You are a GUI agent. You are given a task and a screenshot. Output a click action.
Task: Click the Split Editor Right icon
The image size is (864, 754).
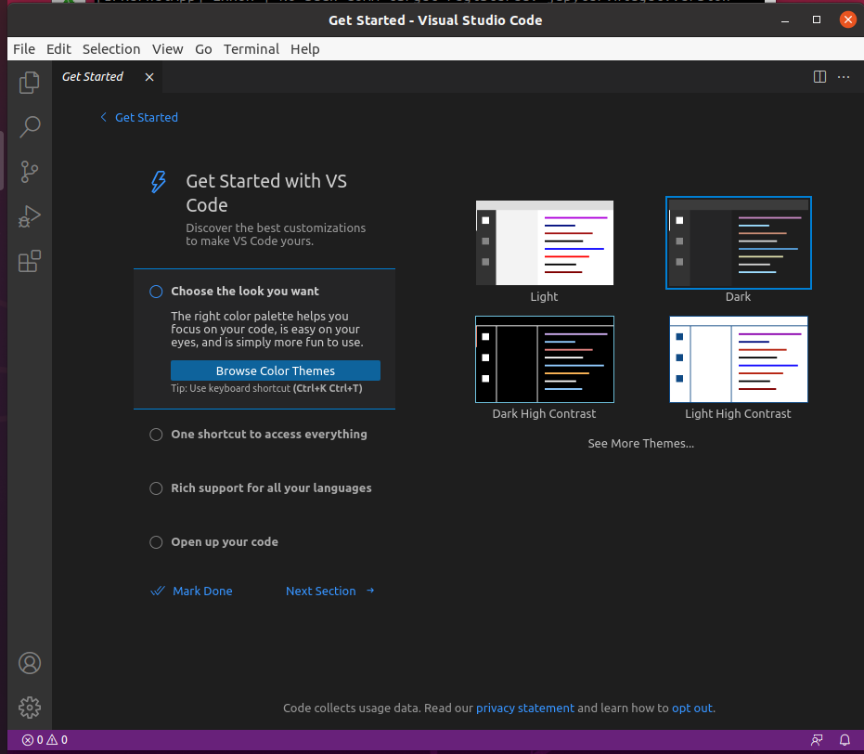819,77
